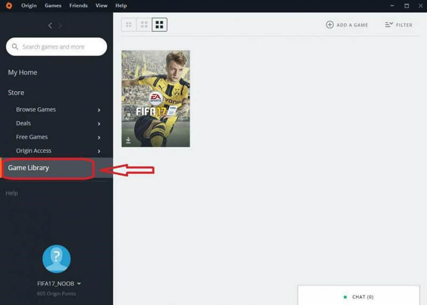Click the plus icon for Add a Game
Screen dimensions: 427x305
point(329,25)
